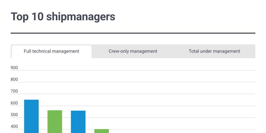The width and height of the screenshot is (266, 133).
Task: Open the Total under management tab
Action: (x=214, y=51)
